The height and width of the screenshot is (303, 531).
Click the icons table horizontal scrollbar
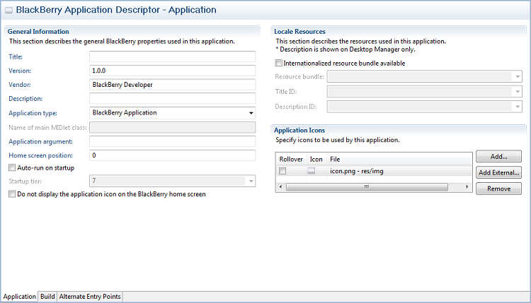click(x=367, y=186)
